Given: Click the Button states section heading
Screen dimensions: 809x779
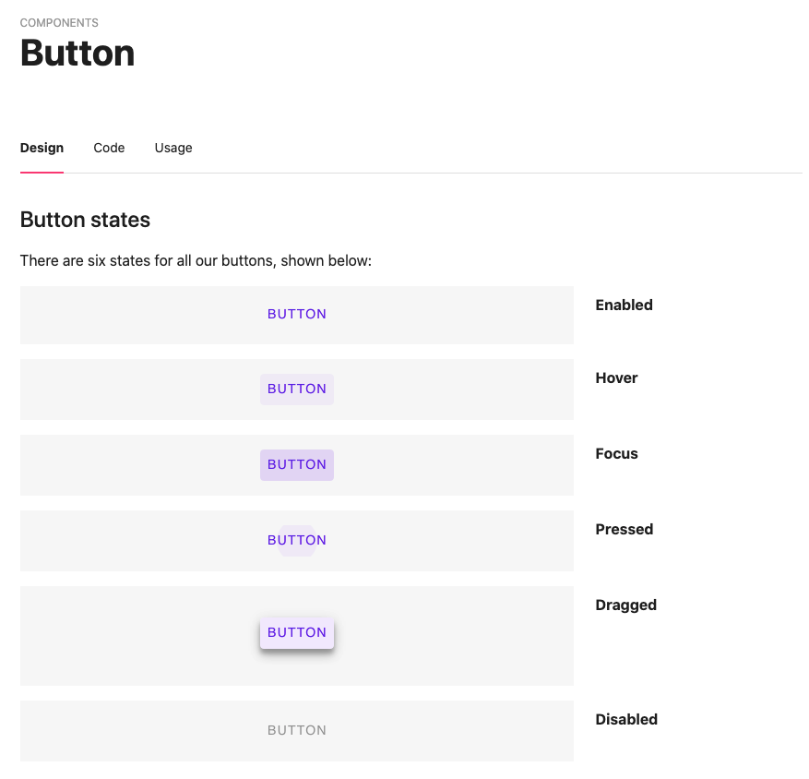Looking at the screenshot, I should click(x=85, y=220).
